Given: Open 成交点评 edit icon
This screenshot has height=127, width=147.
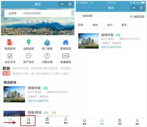Looking at the screenshot, I should [x=10, y=56].
